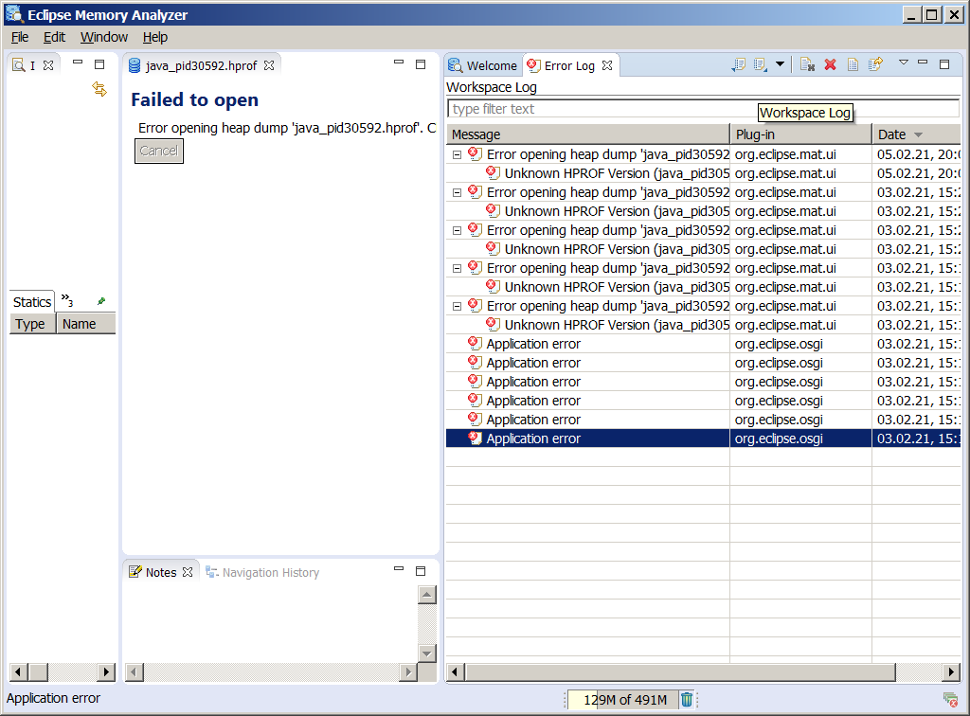Switch to the Welcome tab
Viewport: 970px width, 716px height.
[x=483, y=65]
